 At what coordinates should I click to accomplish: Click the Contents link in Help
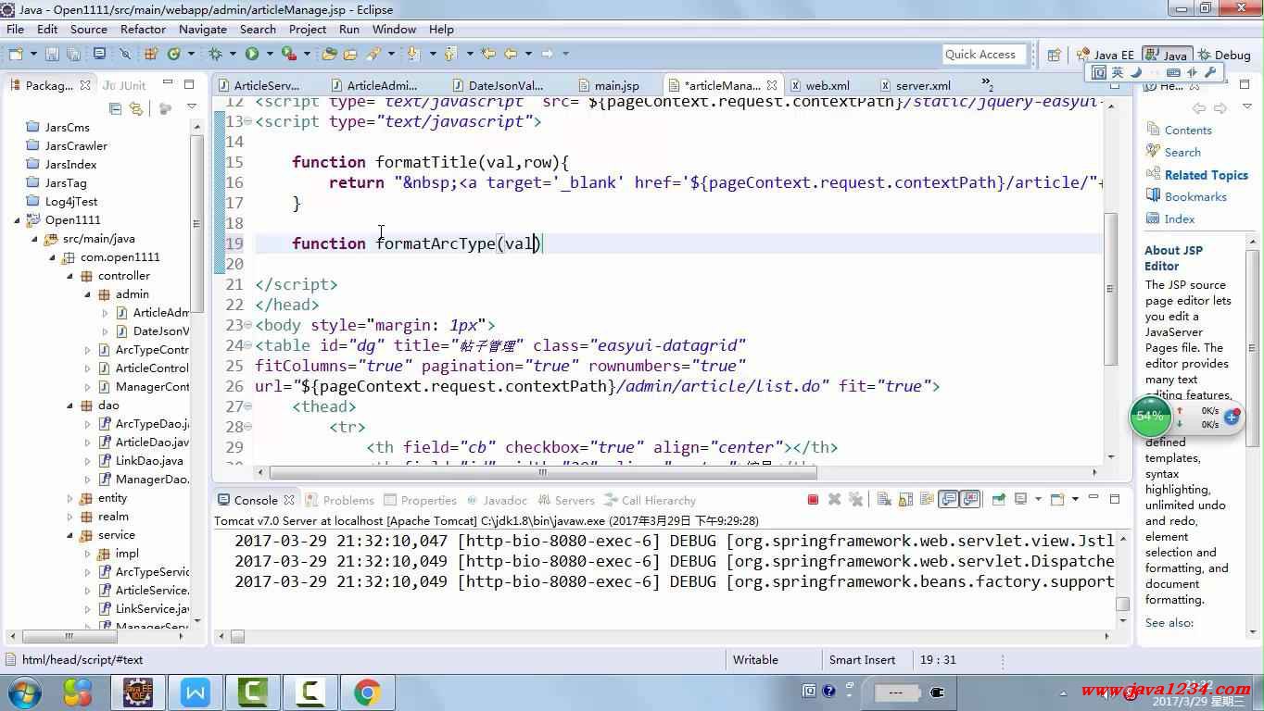click(1188, 131)
